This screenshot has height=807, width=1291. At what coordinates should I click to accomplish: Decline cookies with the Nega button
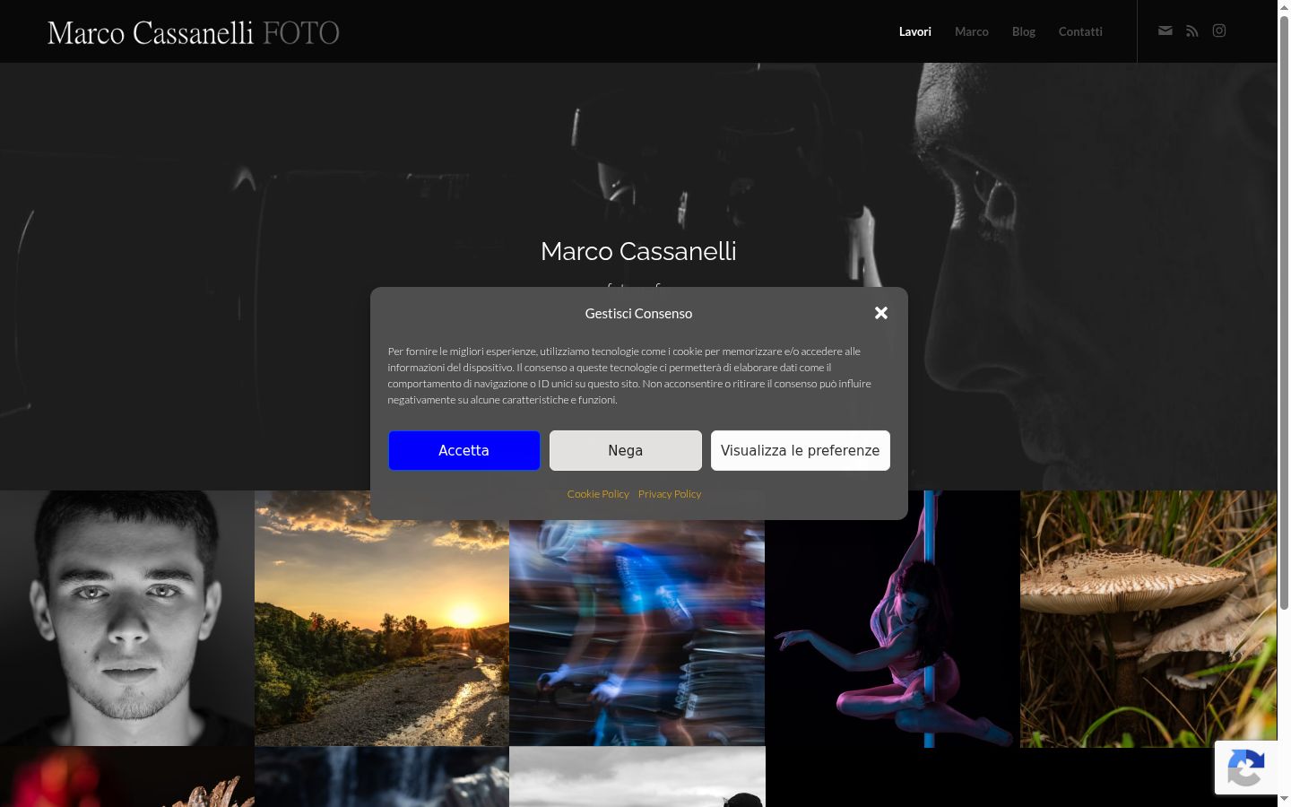626,450
